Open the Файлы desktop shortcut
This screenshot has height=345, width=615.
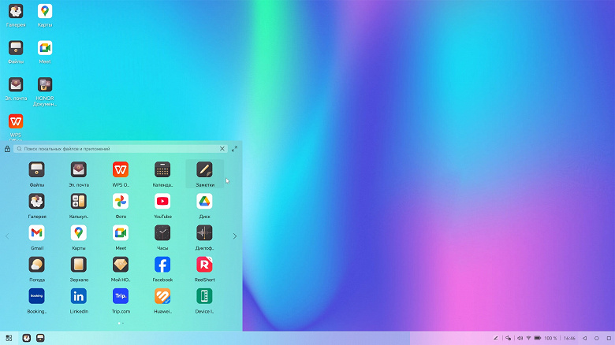(16, 48)
